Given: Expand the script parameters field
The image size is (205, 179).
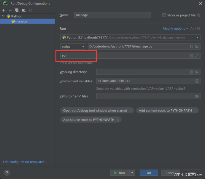Looking at the screenshot, I should (x=197, y=56).
